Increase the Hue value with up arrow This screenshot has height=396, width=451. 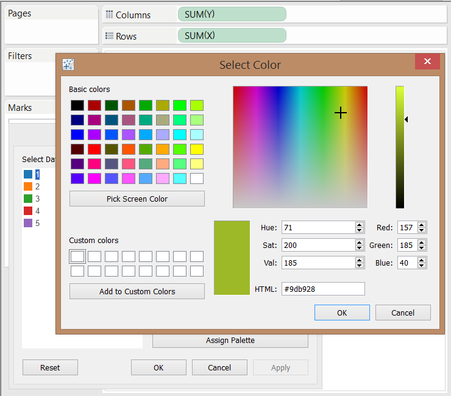tap(360, 225)
